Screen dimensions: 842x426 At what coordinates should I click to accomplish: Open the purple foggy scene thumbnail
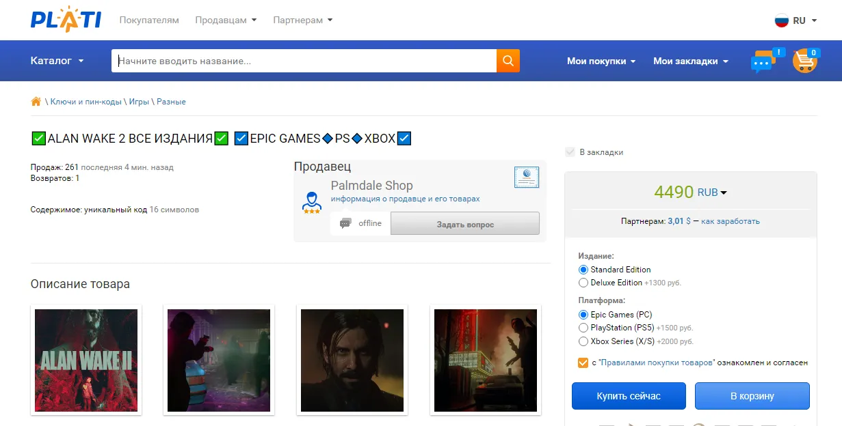coord(219,360)
